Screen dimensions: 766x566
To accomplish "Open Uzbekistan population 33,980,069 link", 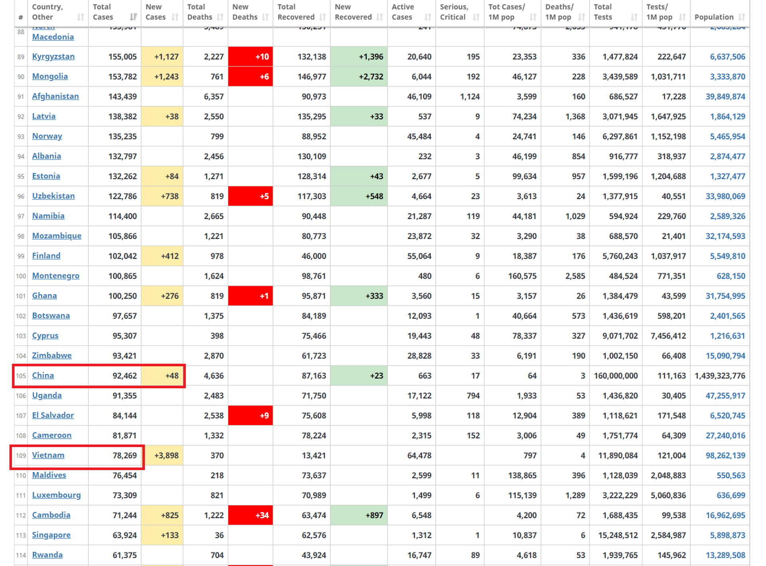I will click(x=725, y=196).
